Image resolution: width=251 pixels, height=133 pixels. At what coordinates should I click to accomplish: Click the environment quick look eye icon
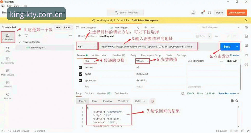pos(246,27)
